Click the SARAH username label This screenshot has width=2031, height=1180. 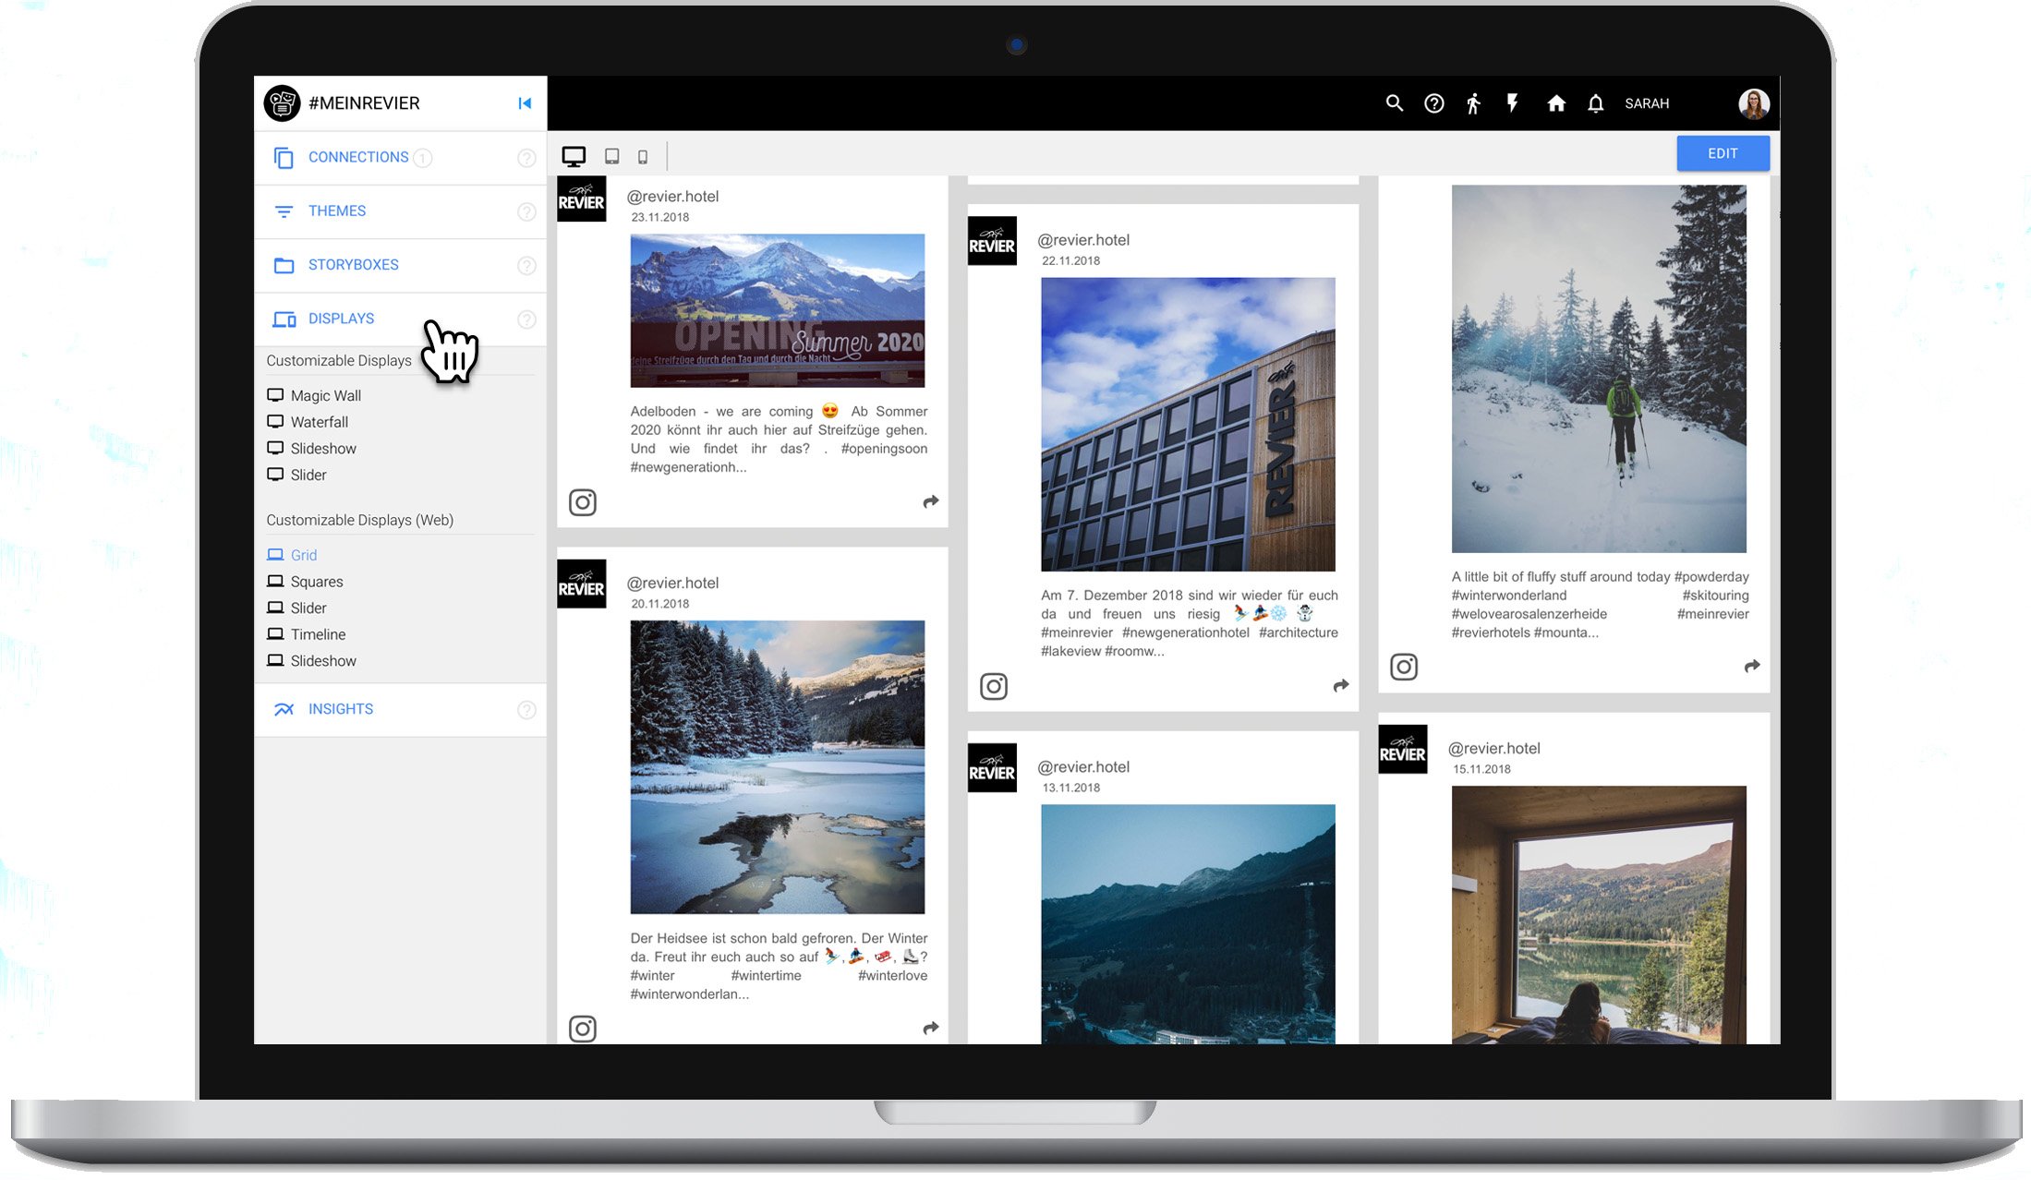(x=1647, y=103)
